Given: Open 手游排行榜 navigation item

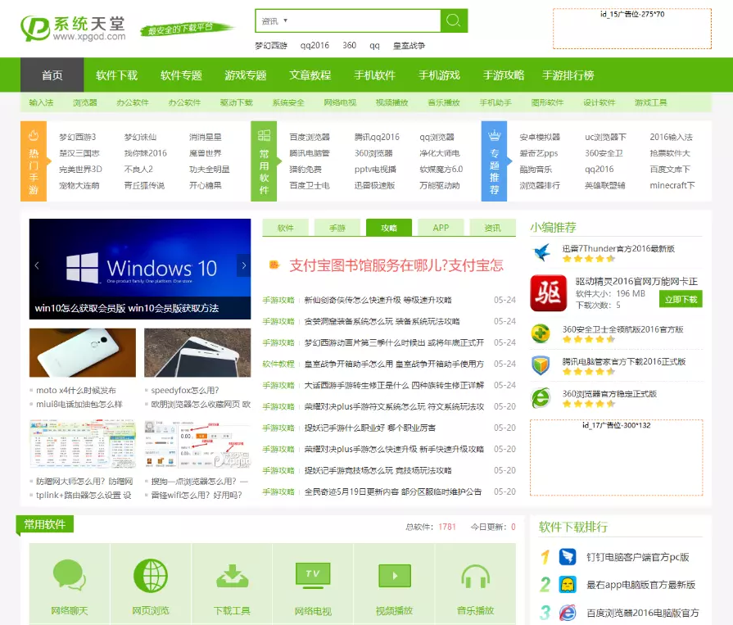Looking at the screenshot, I should (568, 75).
